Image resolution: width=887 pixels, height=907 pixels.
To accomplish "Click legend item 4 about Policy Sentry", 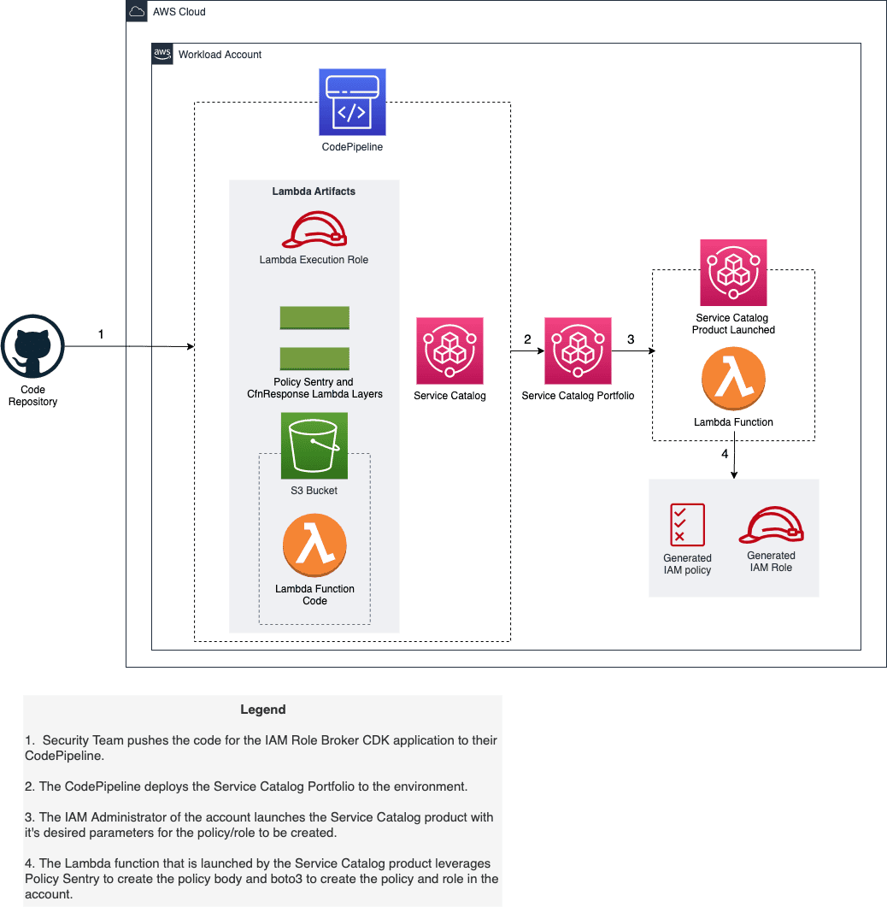I will tap(261, 879).
